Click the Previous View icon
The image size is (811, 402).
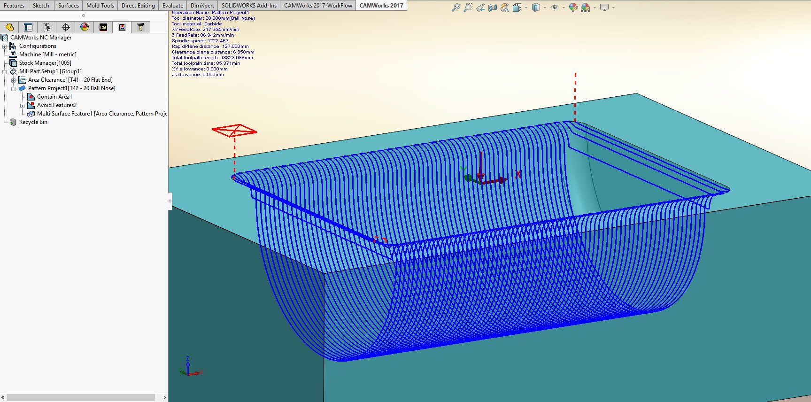pos(480,8)
